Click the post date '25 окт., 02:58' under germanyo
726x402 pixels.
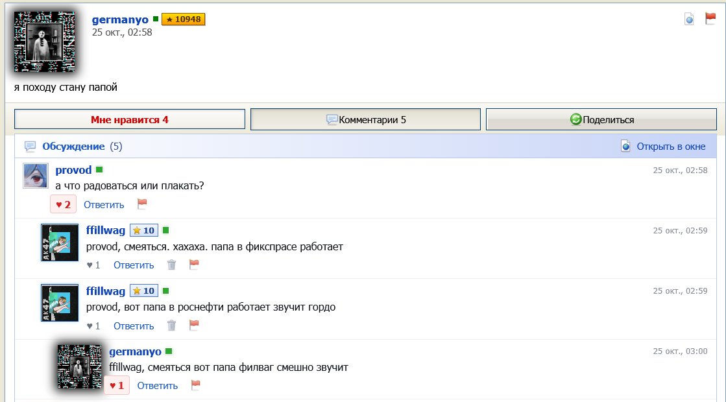point(122,32)
